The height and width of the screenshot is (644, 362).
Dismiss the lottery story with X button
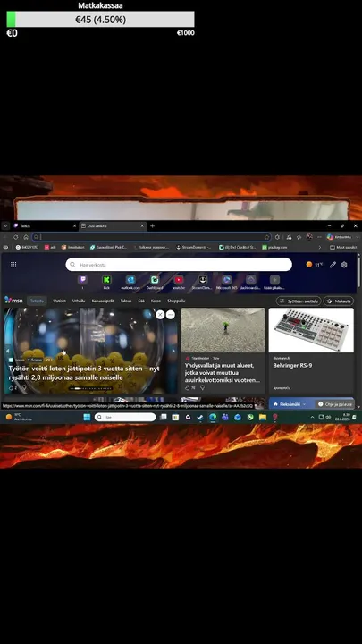160,315
